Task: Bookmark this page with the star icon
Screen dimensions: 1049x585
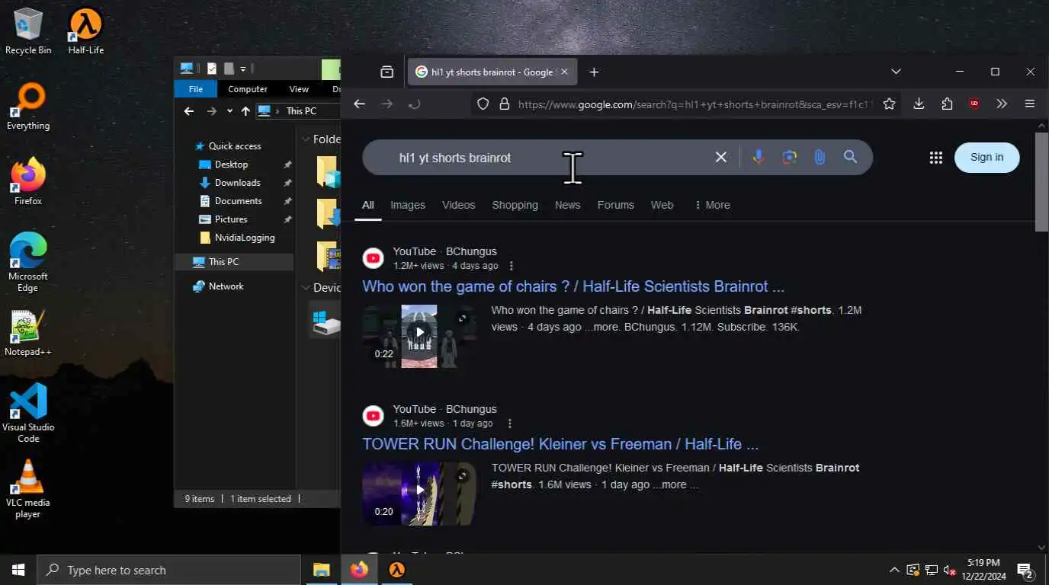Action: tap(889, 104)
